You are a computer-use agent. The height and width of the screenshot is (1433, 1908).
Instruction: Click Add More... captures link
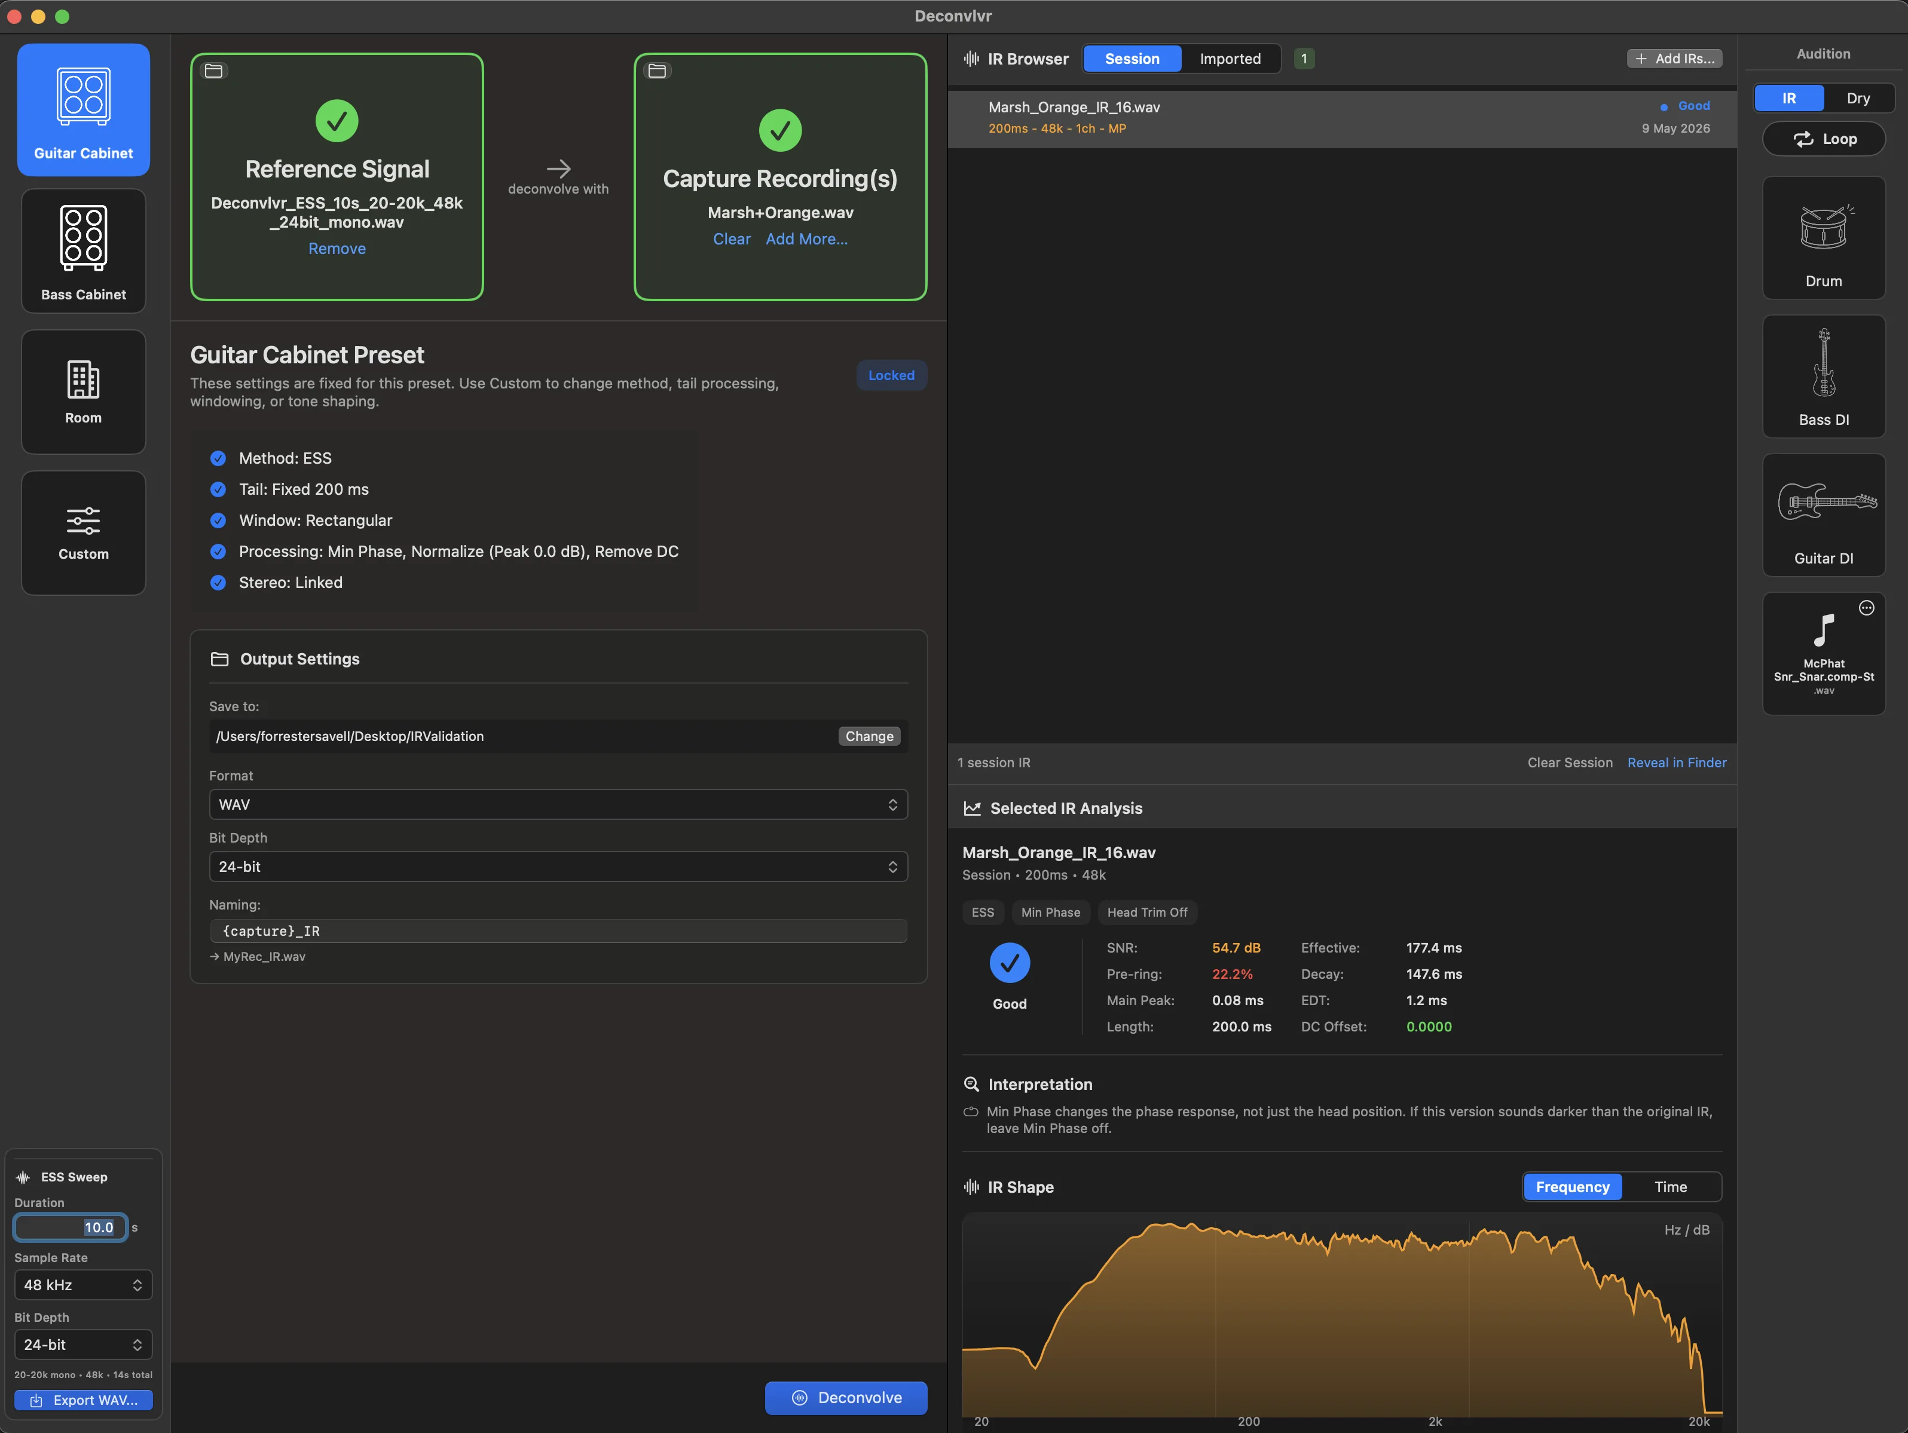coord(806,239)
